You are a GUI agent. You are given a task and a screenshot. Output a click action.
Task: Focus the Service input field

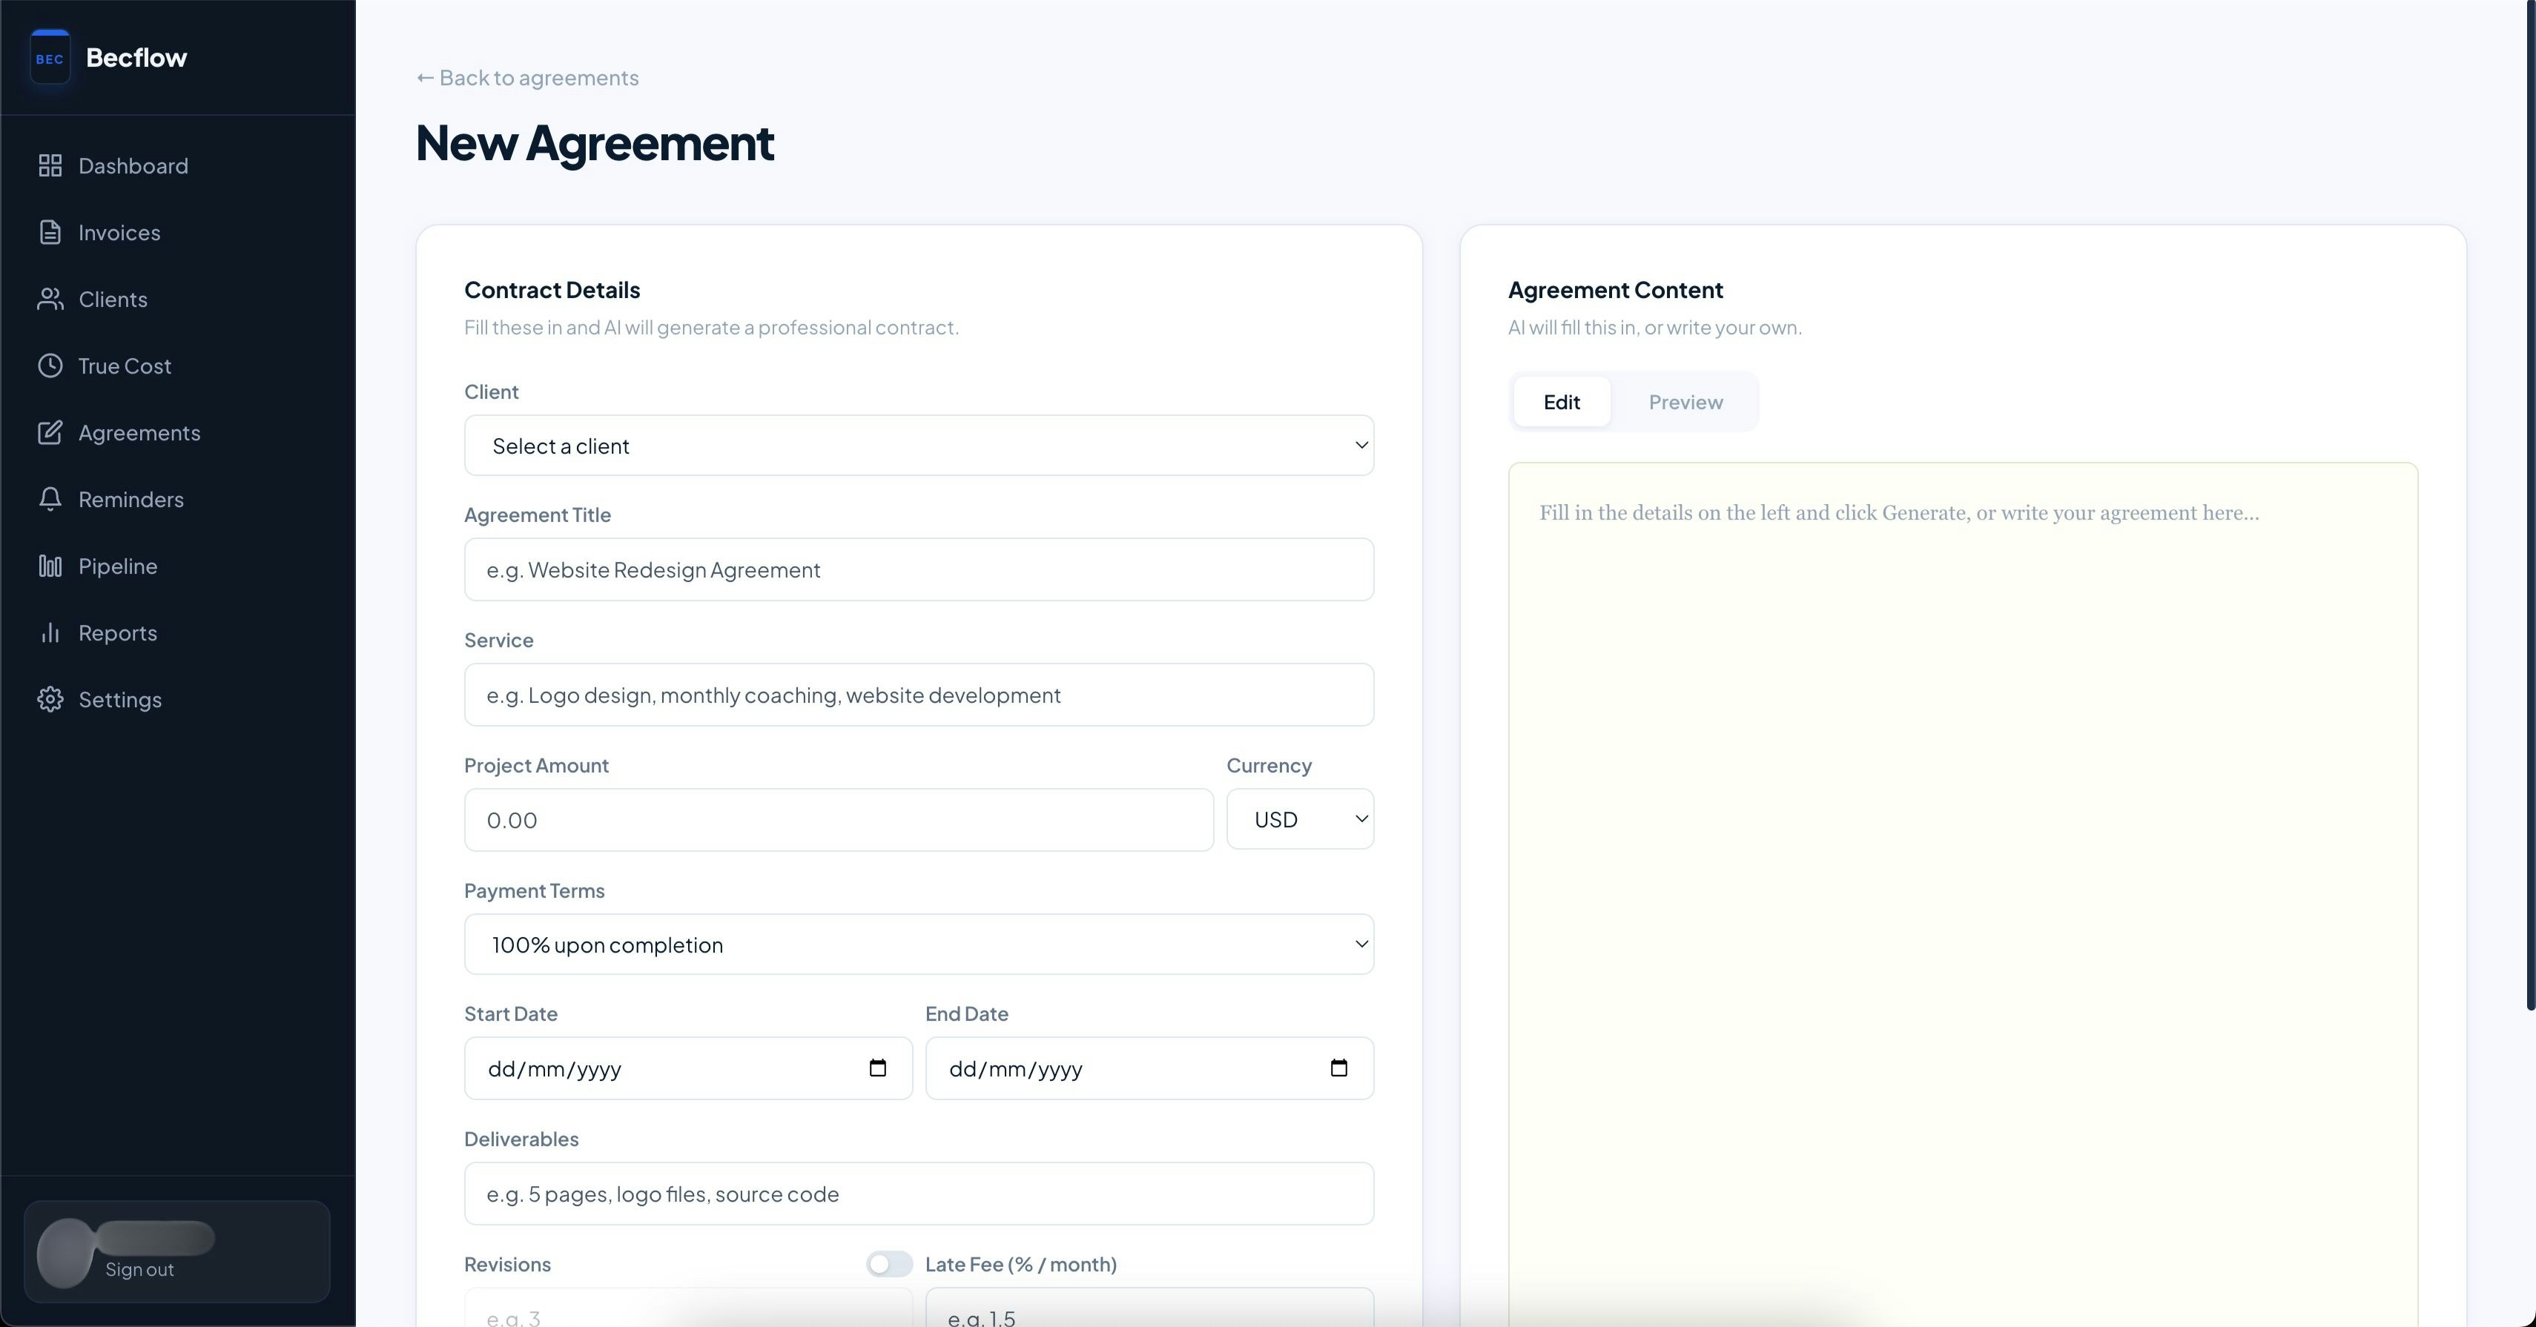click(x=919, y=694)
